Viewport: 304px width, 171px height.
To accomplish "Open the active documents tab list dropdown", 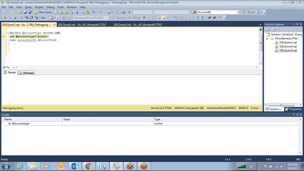I will (260, 25).
